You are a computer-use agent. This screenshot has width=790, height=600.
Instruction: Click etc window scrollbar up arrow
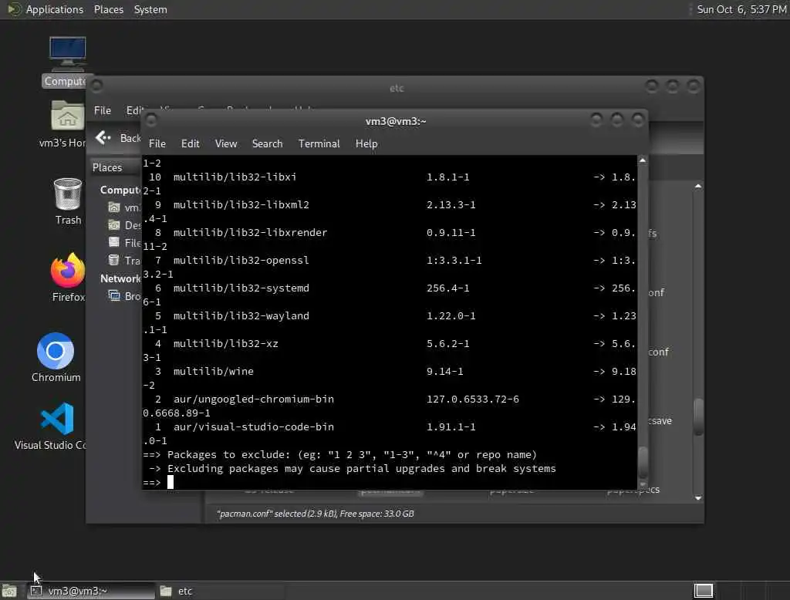(697, 187)
